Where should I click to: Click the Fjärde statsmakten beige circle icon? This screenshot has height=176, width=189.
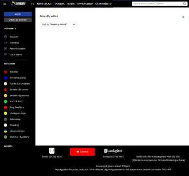6,84
